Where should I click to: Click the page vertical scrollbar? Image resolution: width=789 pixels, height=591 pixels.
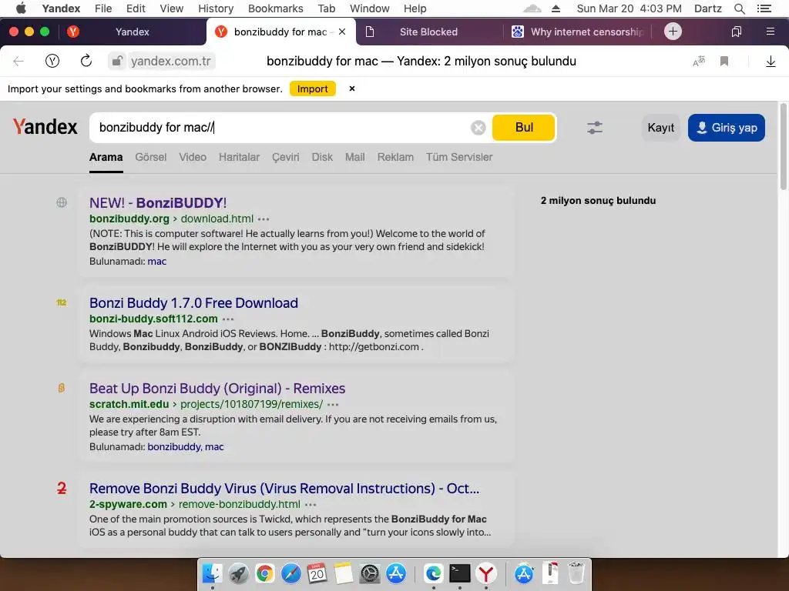pos(783,146)
